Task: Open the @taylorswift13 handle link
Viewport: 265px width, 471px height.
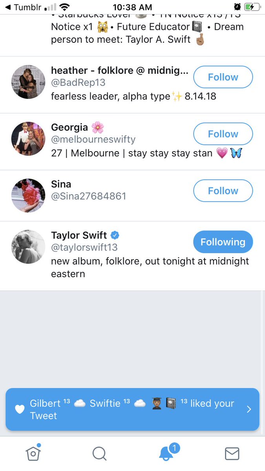Action: (x=84, y=248)
